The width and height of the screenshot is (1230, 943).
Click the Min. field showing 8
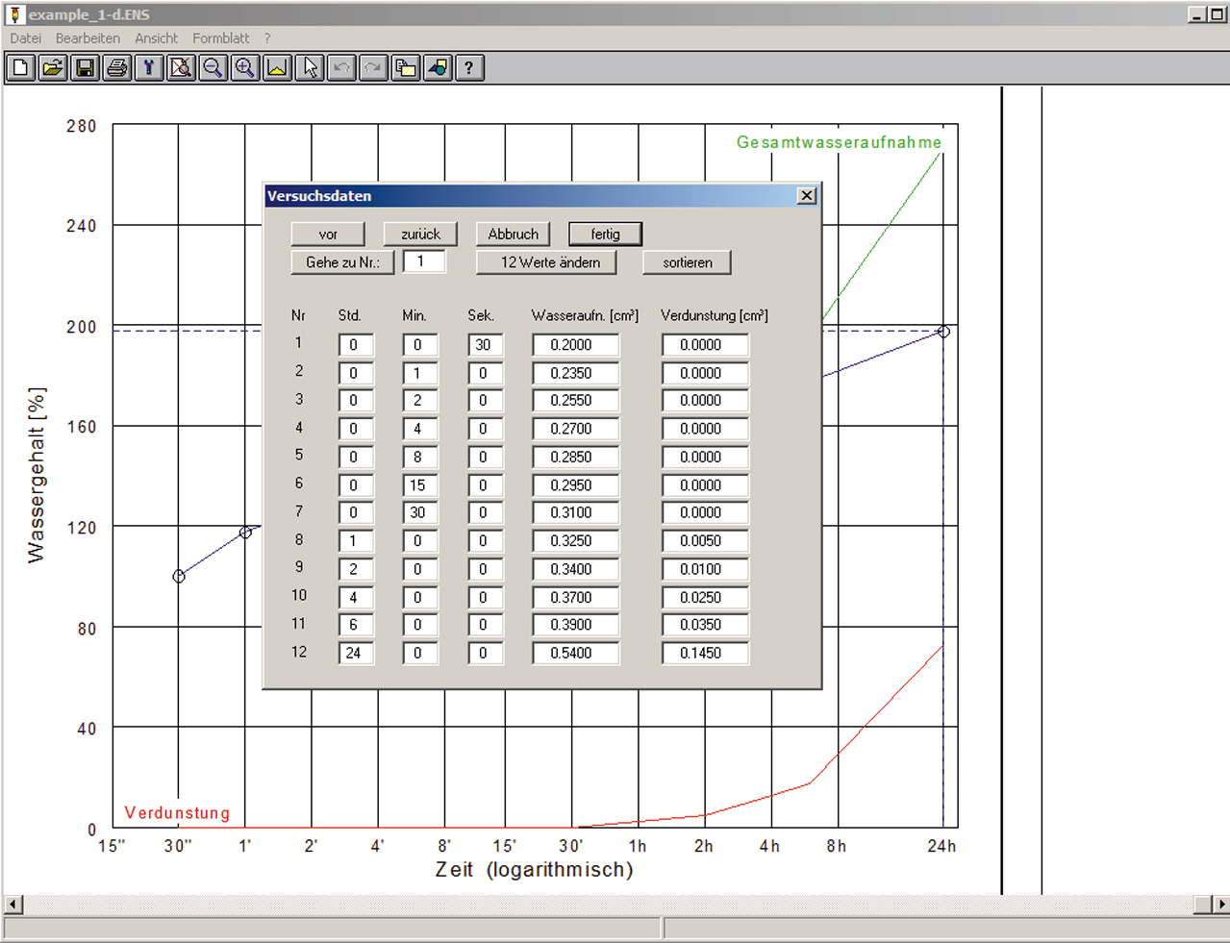[x=419, y=458]
